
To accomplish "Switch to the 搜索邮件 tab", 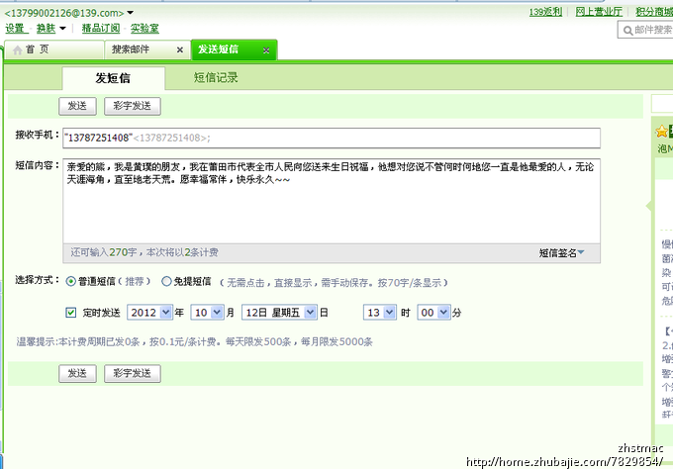I will pos(147,49).
